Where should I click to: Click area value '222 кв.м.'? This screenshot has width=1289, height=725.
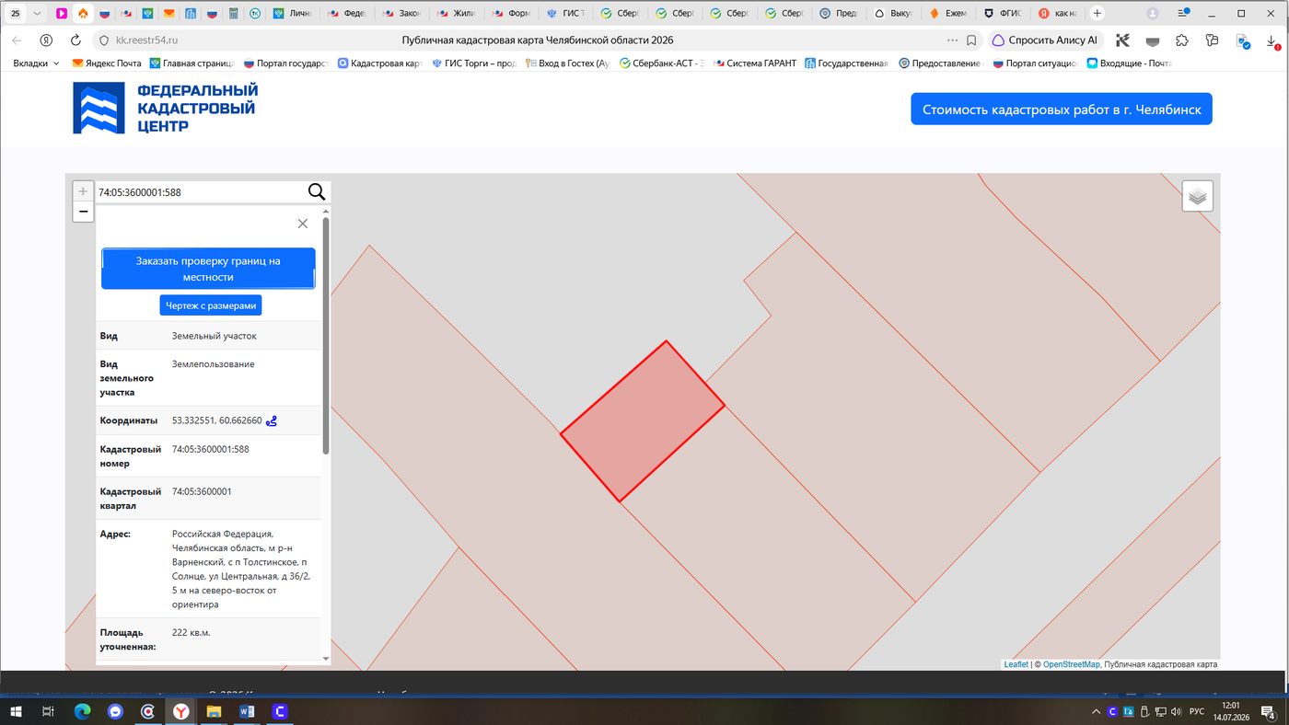(192, 633)
